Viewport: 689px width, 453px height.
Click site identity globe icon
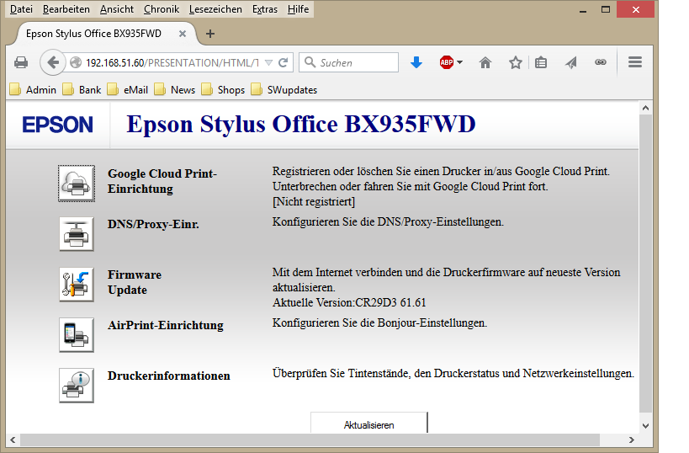pos(76,62)
